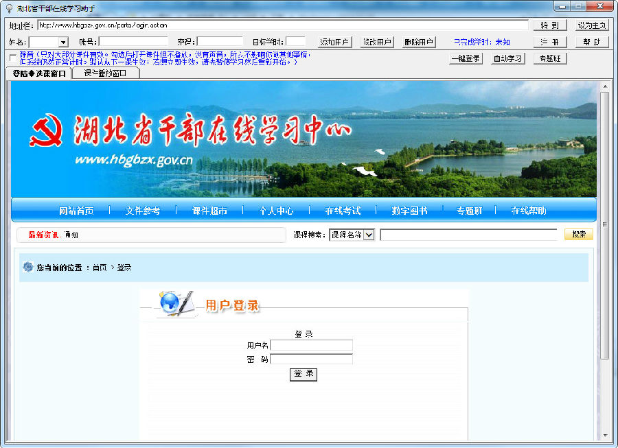Click the 已完成学时: 未知 status text
Screen dimensions: 618x448
click(481, 42)
